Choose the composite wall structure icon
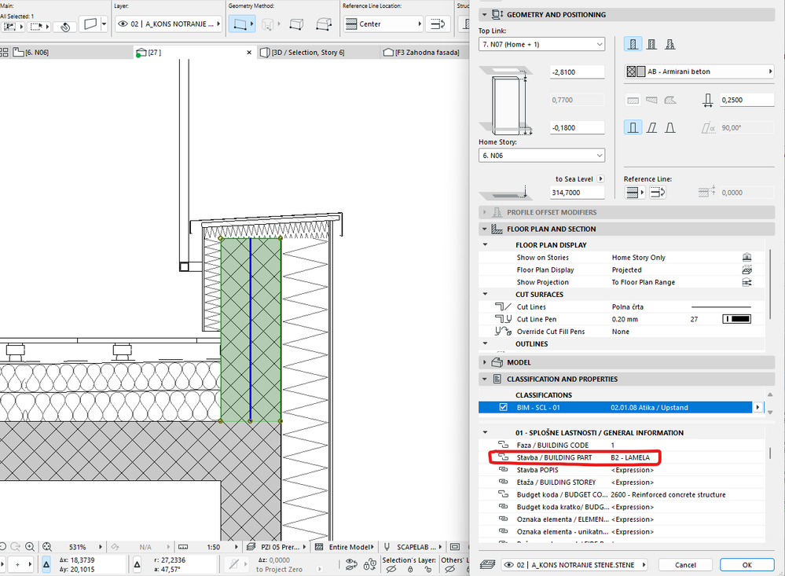Image resolution: width=785 pixels, height=576 pixels. pos(651,45)
